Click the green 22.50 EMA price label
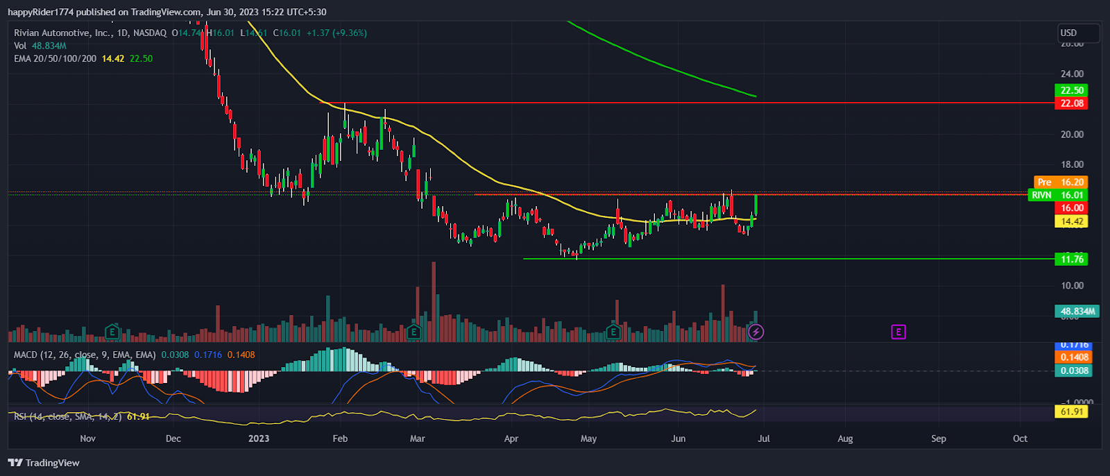The width and height of the screenshot is (1110, 476). (1072, 90)
